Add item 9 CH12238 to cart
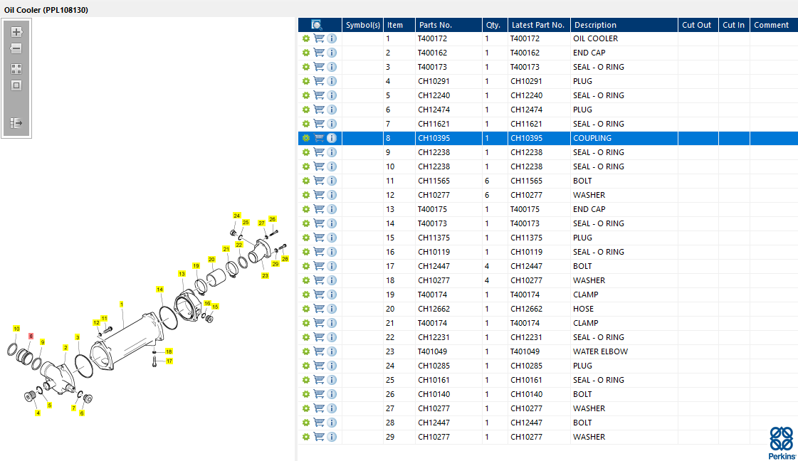This screenshot has width=798, height=461. click(319, 152)
